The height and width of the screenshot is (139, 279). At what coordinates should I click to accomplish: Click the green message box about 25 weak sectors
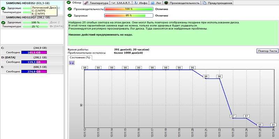[173, 33]
